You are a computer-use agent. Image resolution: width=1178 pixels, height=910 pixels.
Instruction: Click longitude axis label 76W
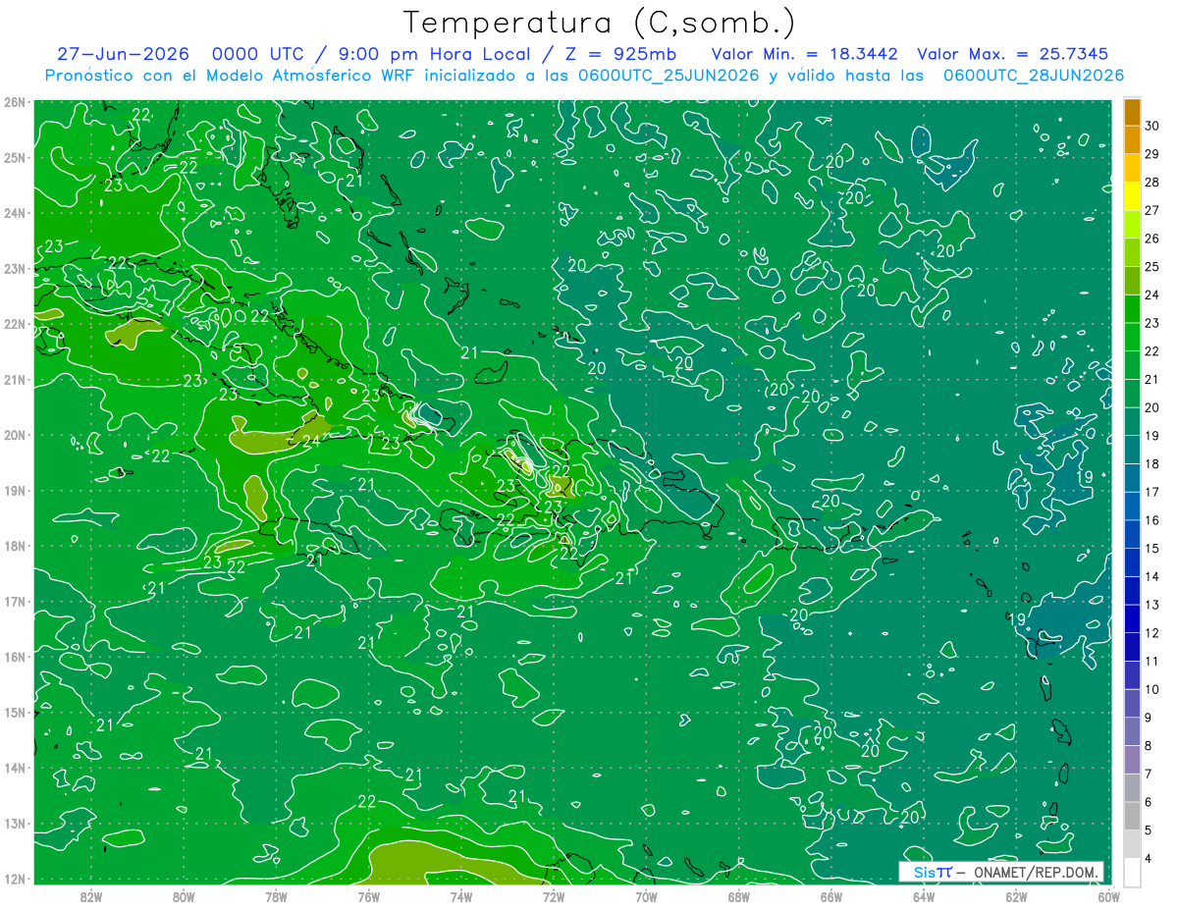[368, 896]
